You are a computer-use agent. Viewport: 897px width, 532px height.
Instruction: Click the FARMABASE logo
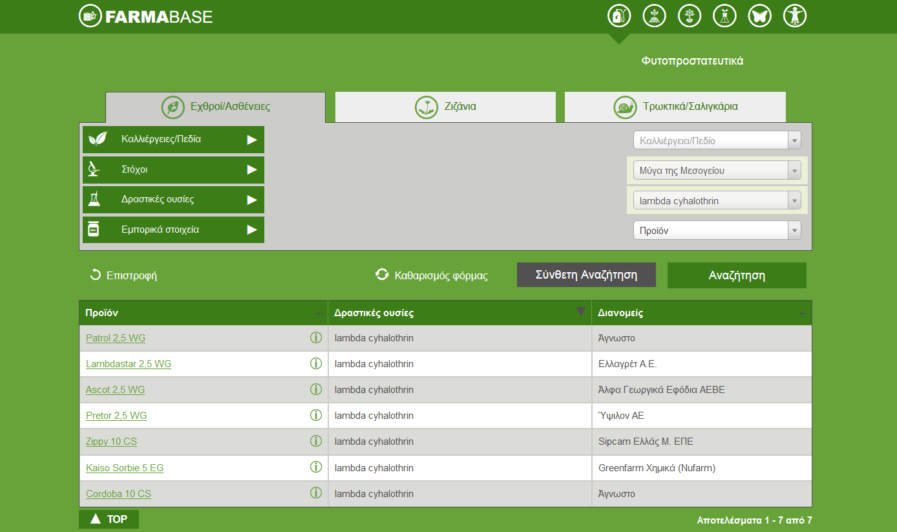click(145, 16)
